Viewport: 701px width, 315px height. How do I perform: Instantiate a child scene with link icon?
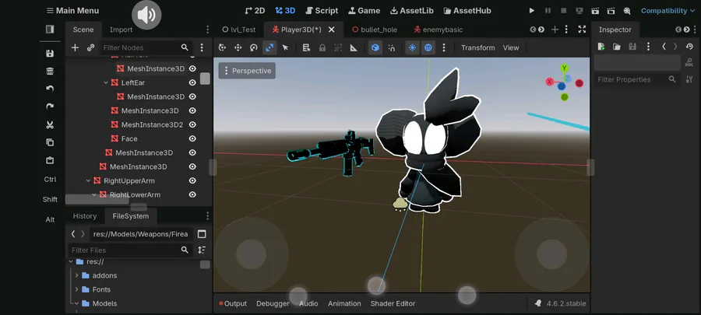pyautogui.click(x=91, y=47)
